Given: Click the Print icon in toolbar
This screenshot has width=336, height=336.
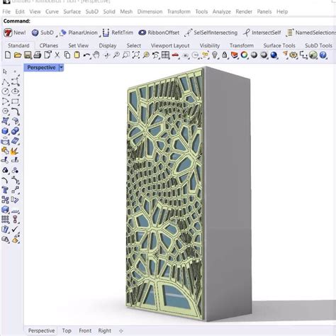Looking at the screenshot, I should click(38, 55).
